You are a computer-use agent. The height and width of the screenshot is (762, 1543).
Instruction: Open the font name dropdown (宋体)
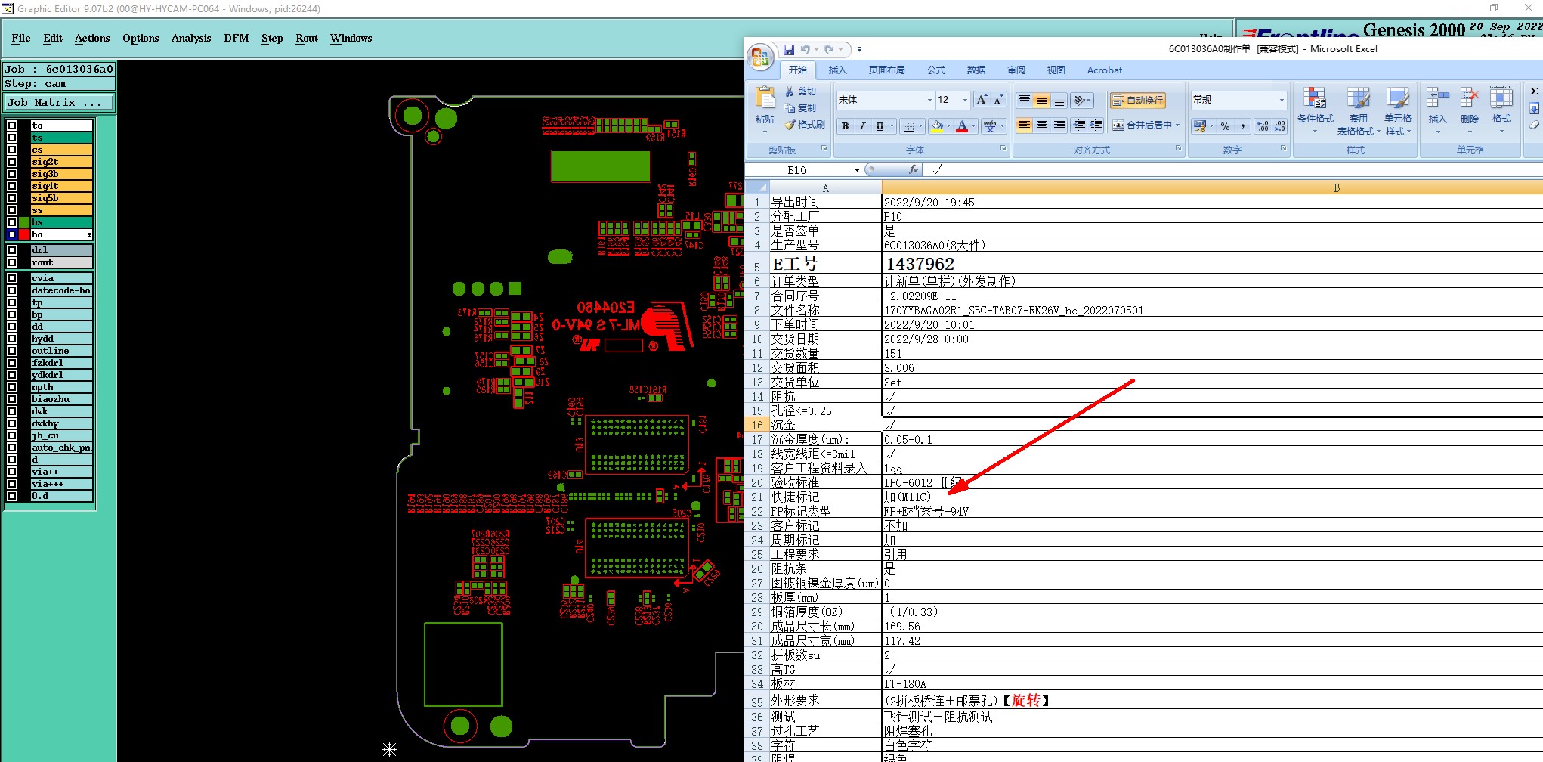coord(929,100)
